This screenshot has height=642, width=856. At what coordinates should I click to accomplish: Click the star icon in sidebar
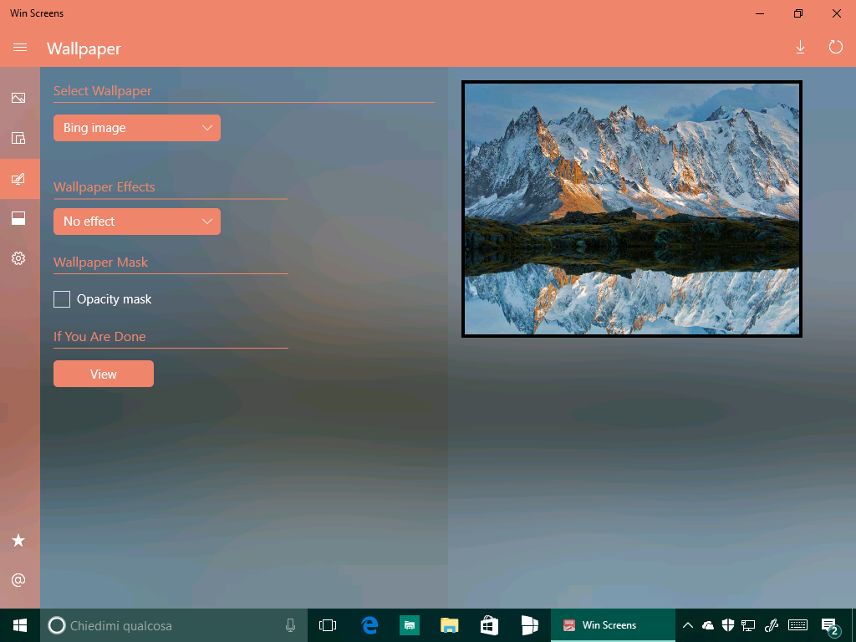[18, 541]
